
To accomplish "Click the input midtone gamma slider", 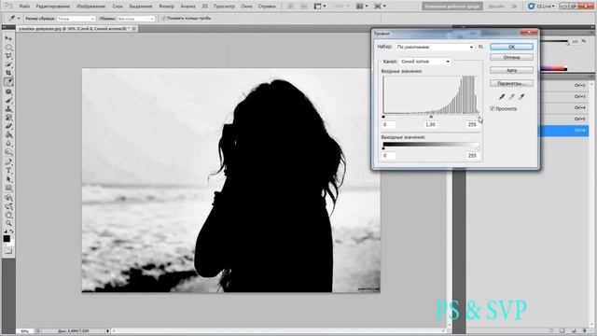I will pos(431,116).
